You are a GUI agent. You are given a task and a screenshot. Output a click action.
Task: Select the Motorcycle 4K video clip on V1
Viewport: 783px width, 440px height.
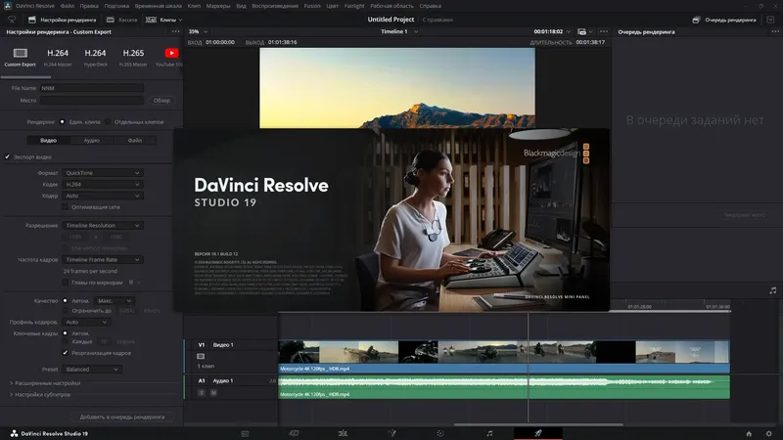point(503,356)
